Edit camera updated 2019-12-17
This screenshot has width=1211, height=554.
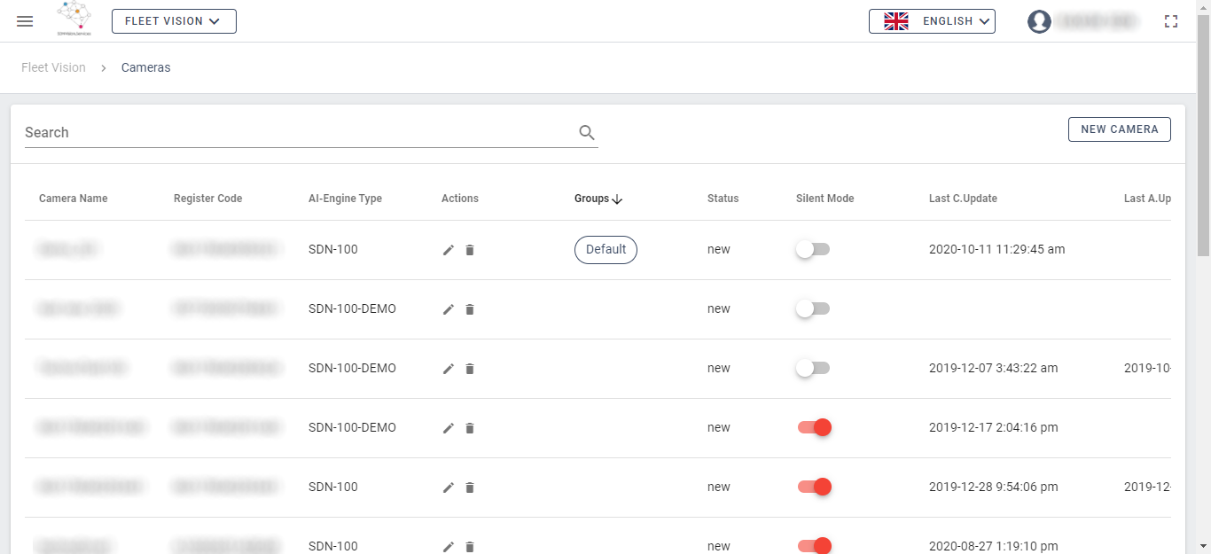449,428
